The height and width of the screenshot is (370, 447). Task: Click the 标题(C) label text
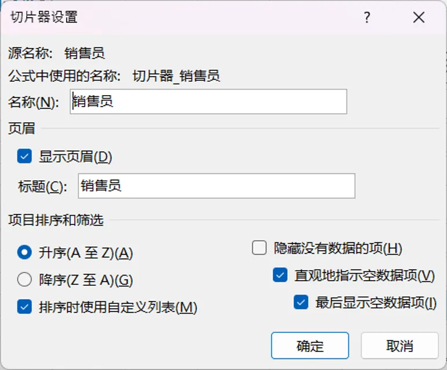point(42,187)
